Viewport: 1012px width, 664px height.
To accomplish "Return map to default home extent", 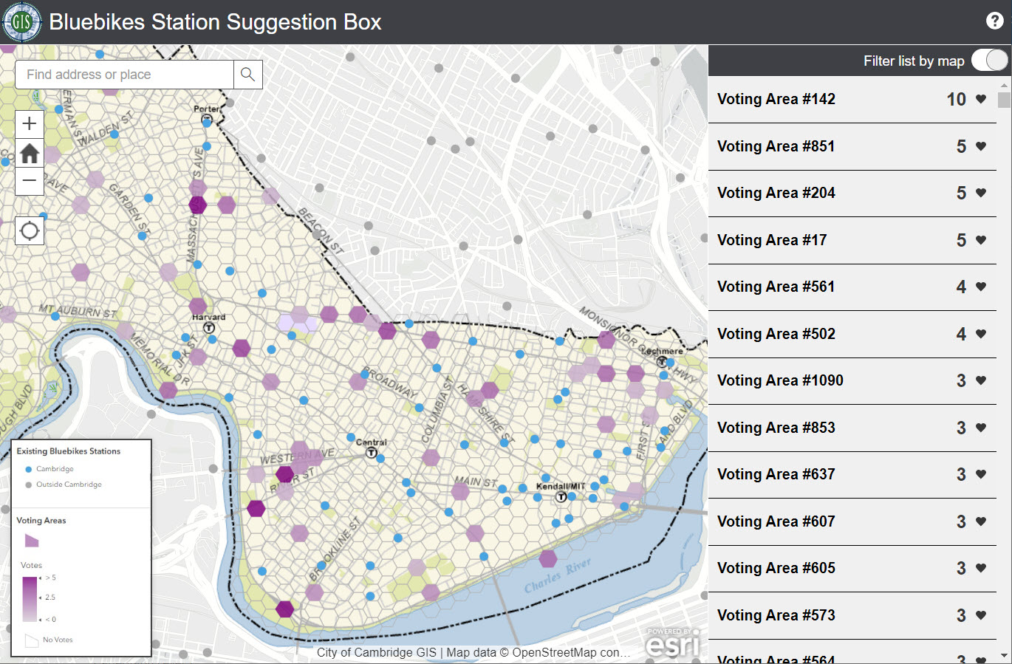I will coord(30,153).
